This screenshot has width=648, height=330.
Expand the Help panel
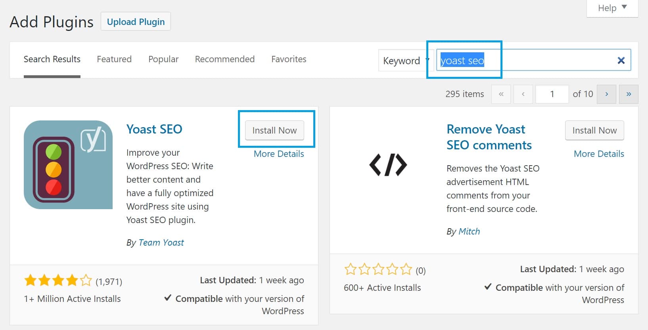pos(612,8)
